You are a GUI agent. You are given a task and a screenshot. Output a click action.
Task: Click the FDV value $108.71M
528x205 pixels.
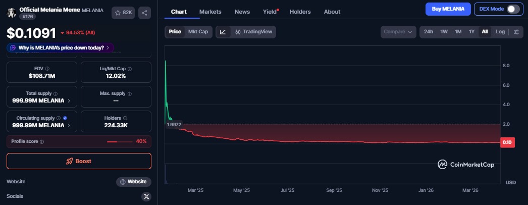(42, 76)
